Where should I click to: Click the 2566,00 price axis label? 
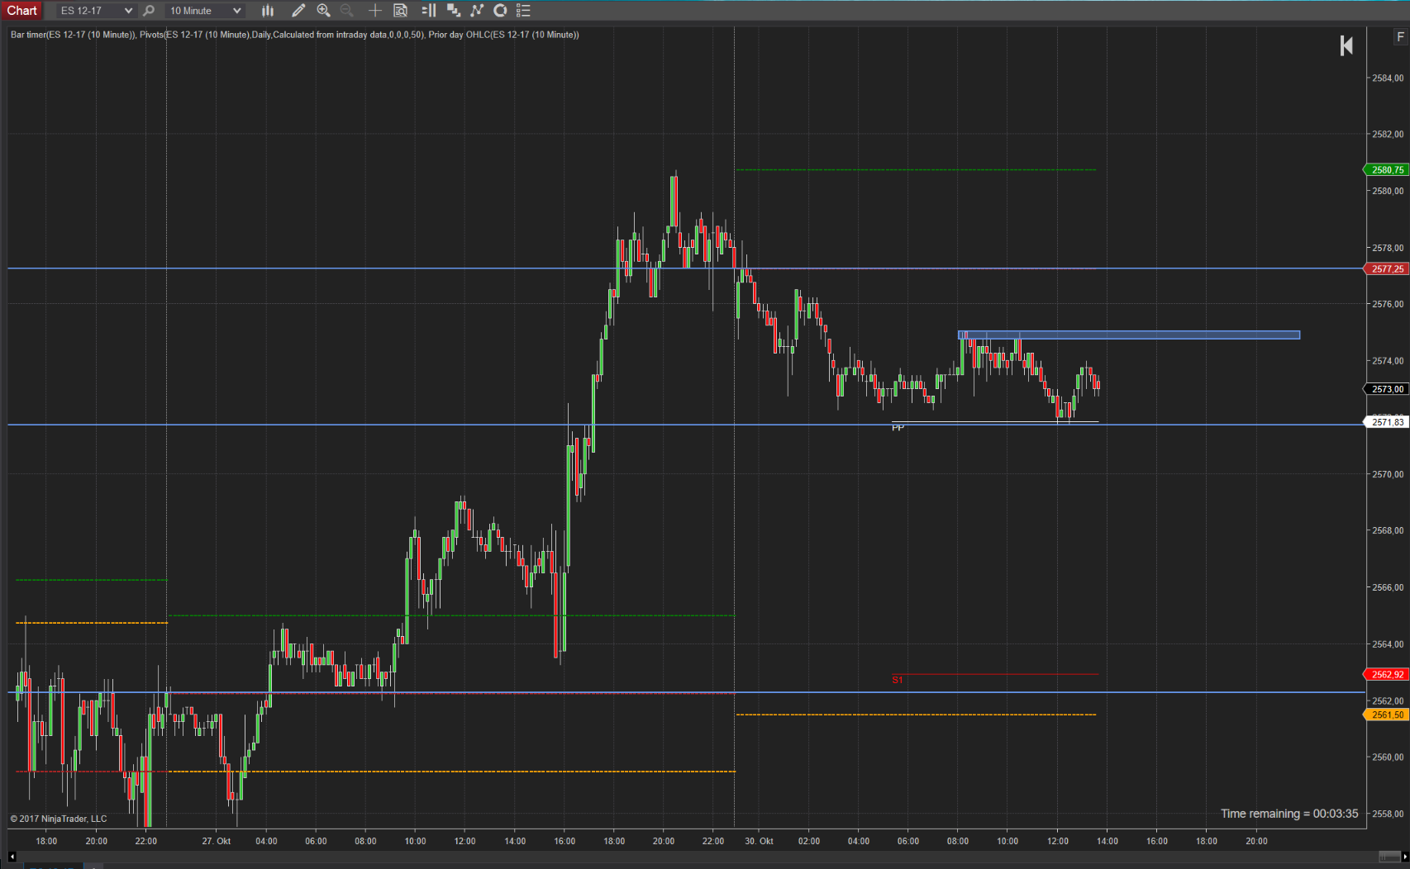pos(1388,587)
